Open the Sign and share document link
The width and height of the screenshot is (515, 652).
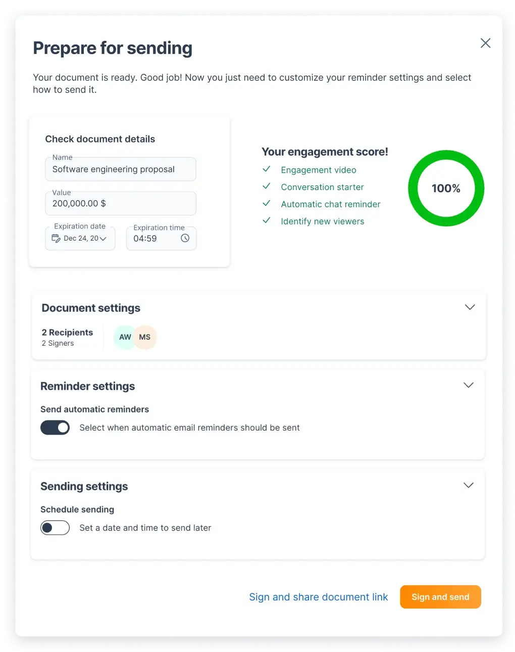pyautogui.click(x=318, y=597)
